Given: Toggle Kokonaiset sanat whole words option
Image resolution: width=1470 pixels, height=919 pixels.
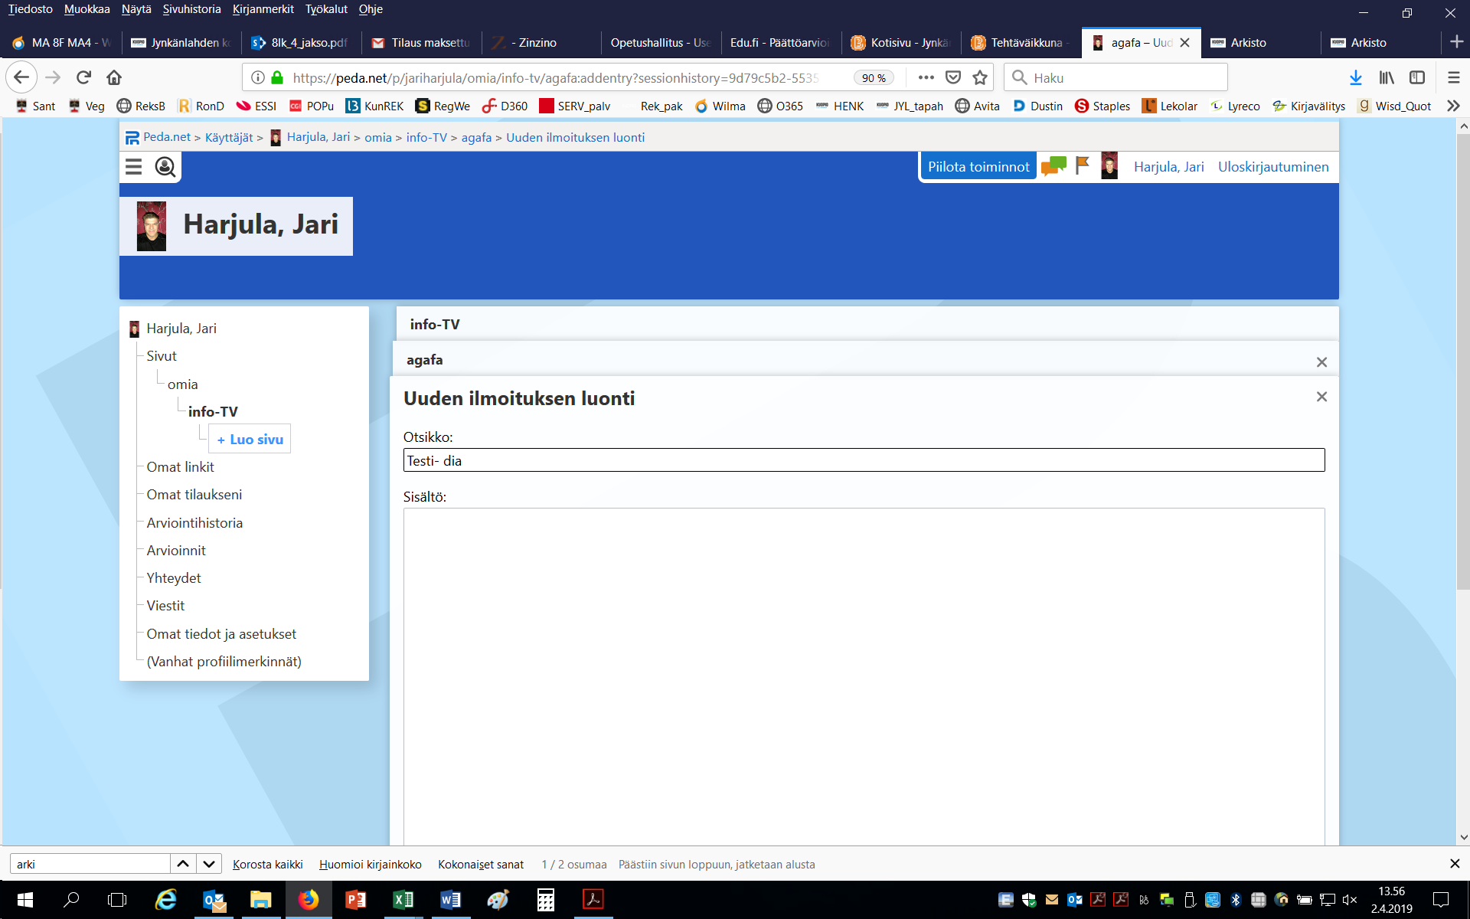Looking at the screenshot, I should pos(480,864).
